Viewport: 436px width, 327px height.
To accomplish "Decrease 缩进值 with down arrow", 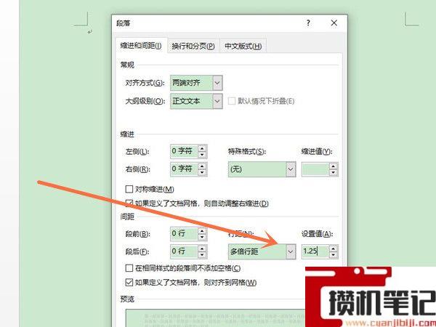I will click(x=334, y=173).
